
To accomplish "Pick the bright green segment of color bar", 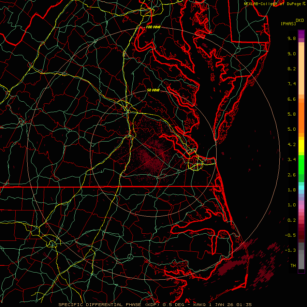I will coord(301,164).
